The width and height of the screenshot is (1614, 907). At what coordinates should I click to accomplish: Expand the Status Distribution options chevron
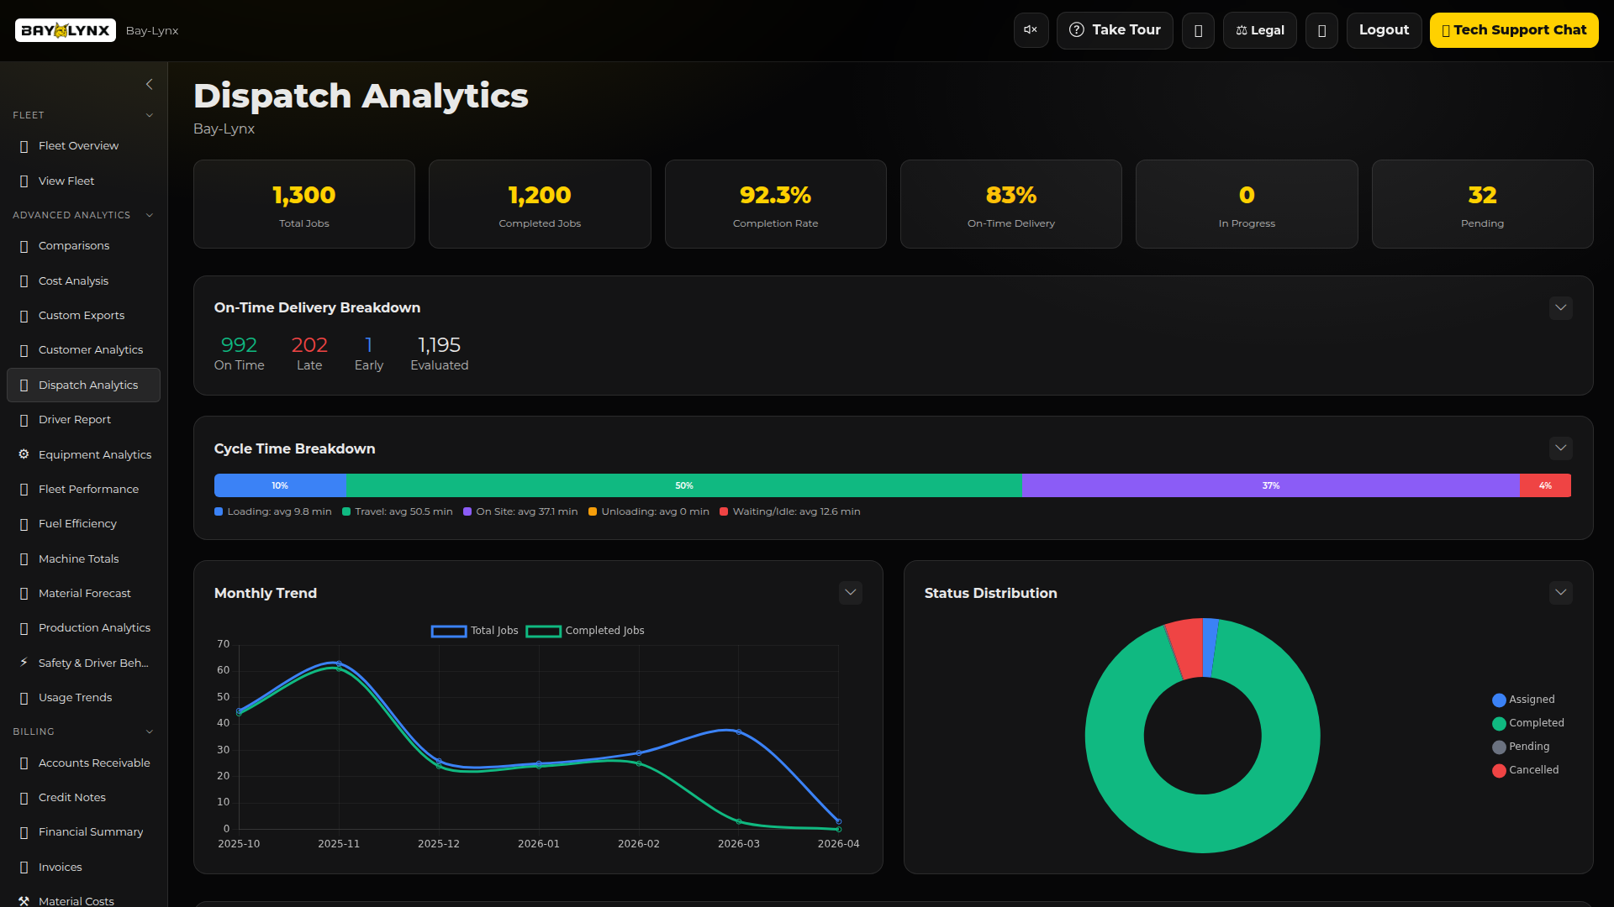(x=1561, y=592)
